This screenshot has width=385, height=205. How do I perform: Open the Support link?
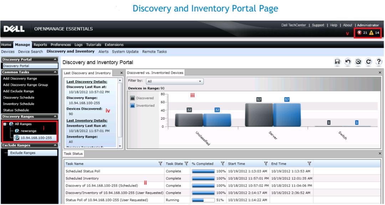(x=318, y=25)
